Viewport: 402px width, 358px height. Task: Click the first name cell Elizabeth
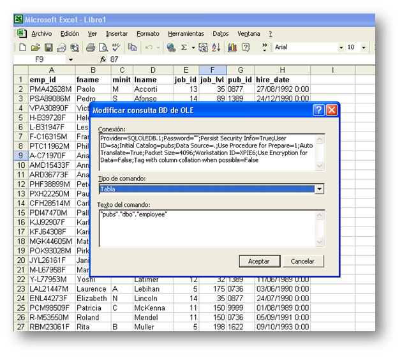(93, 299)
